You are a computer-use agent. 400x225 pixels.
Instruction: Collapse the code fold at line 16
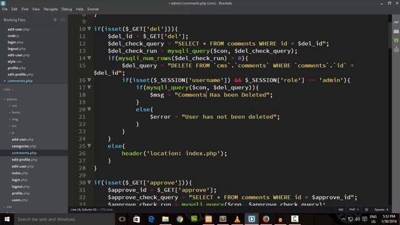pos(89,80)
